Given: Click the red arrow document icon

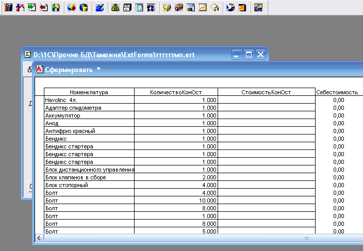Looking at the screenshot, I should coord(44,8).
